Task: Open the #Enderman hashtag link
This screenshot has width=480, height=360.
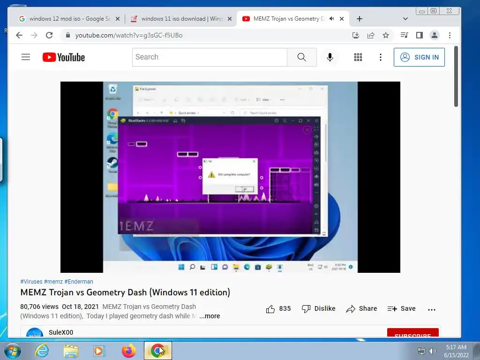Action: [79, 282]
